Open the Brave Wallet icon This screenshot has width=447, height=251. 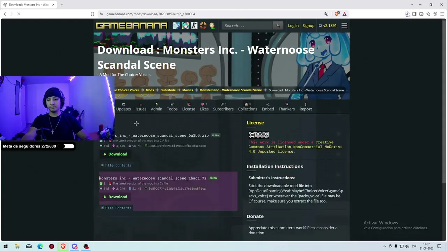[421, 14]
